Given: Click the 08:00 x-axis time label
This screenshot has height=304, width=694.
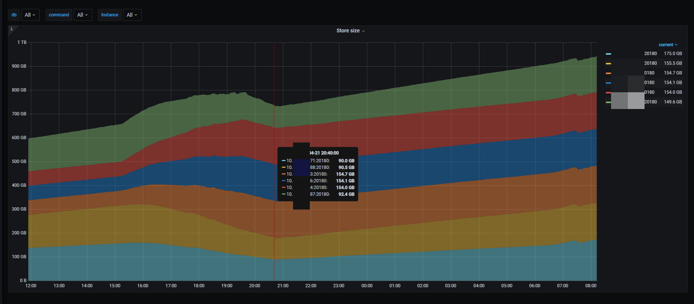Looking at the screenshot, I should tap(591, 286).
